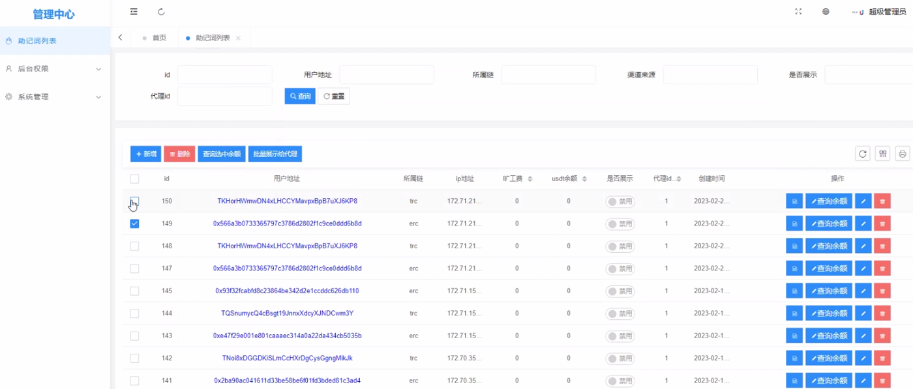This screenshot has height=389, width=913.
Task: Refresh the table using the toolbar refresh icon
Action: (x=862, y=154)
